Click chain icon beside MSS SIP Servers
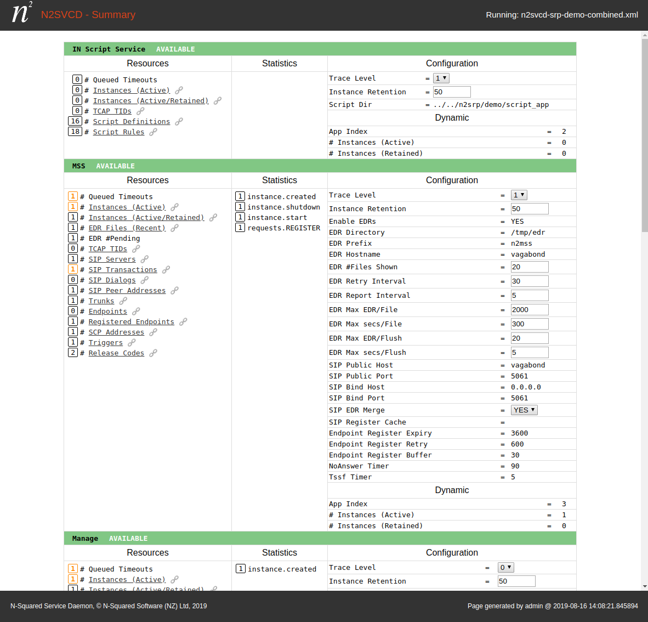 pos(144,259)
